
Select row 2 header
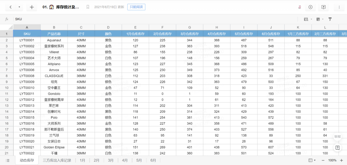coord(7,40)
